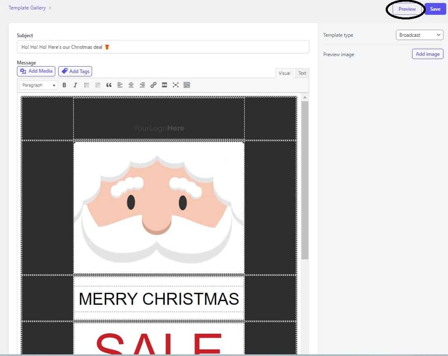Insert a numbered list
Image resolution: width=448 pixels, height=356 pixels.
pyautogui.click(x=98, y=85)
